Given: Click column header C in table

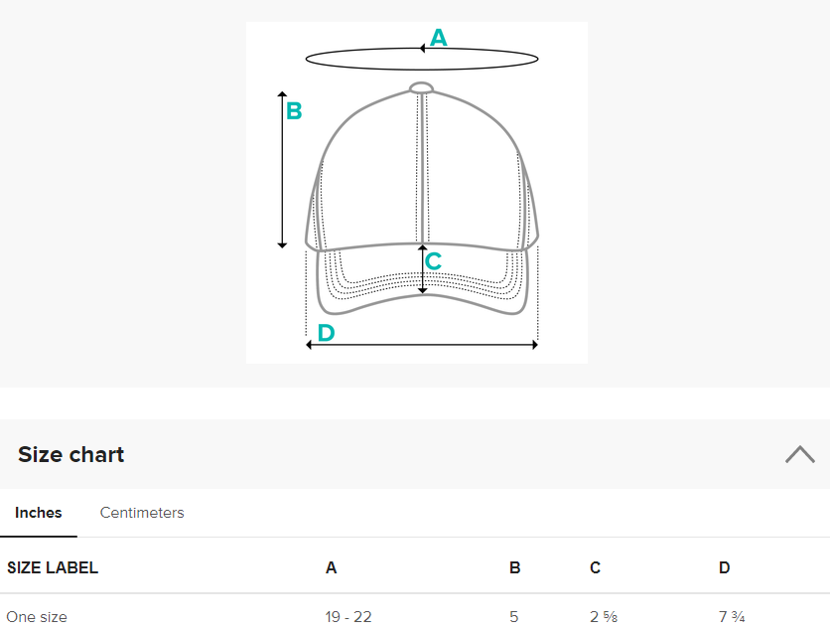Looking at the screenshot, I should pos(595,567).
